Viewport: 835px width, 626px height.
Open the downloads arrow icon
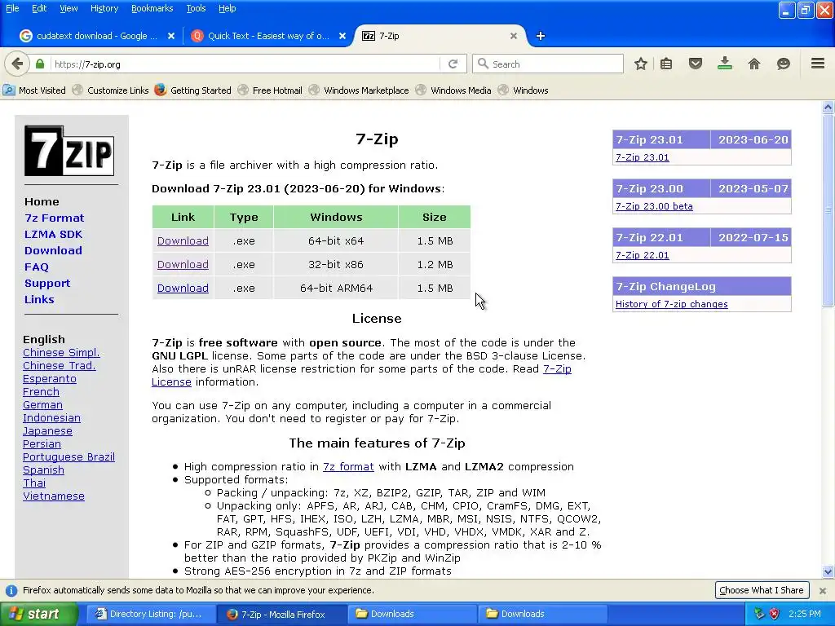pos(724,64)
